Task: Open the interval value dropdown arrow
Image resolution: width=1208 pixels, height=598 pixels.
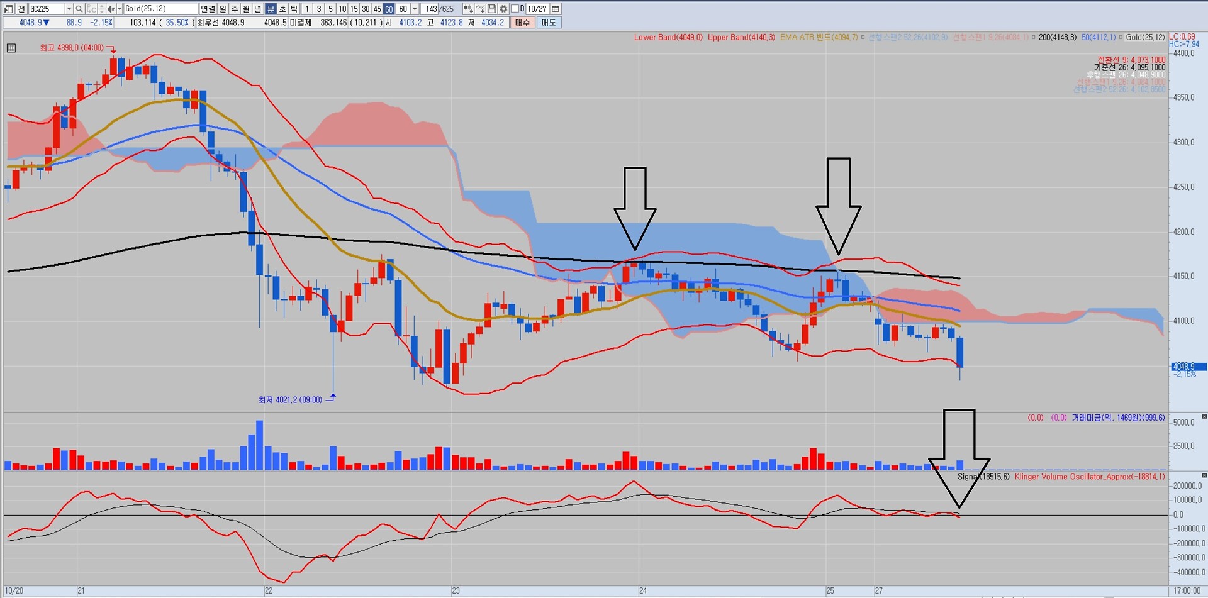Action: point(415,9)
